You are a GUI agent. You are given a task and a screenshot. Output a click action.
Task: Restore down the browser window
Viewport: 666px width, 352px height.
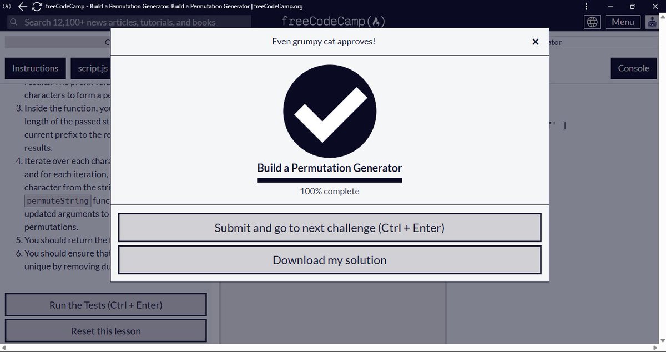[632, 6]
